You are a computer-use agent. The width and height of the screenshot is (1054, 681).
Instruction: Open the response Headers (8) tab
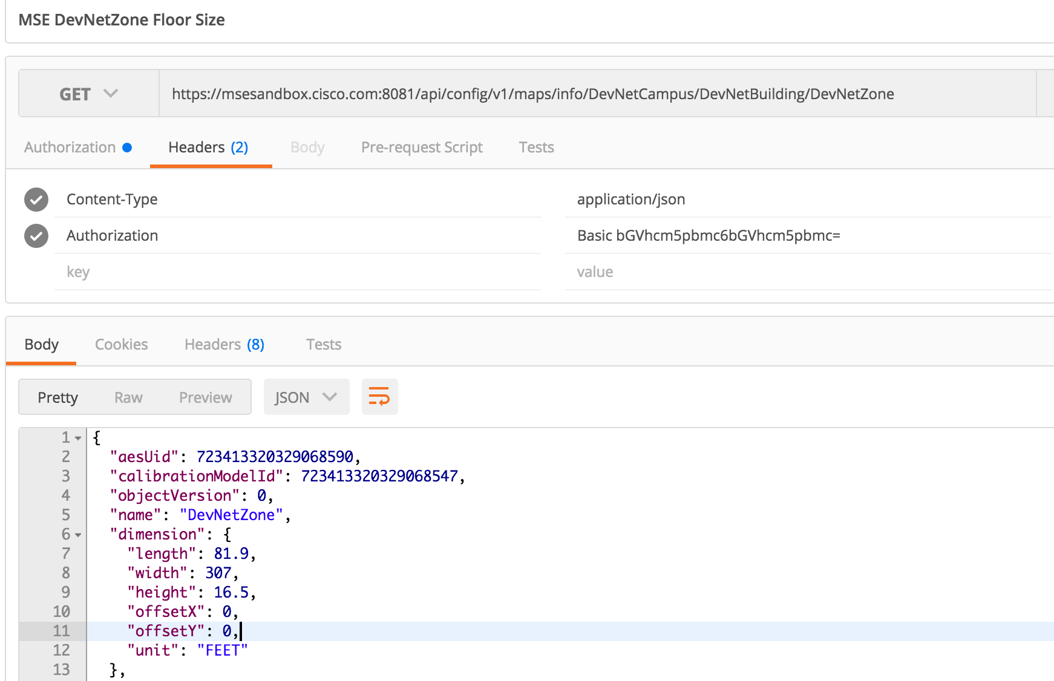coord(224,345)
